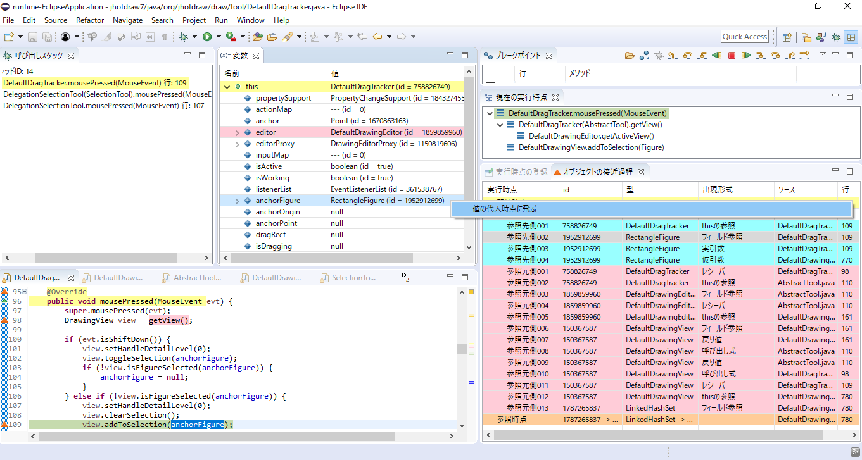
Task: Click the 実行時点 column header
Action: pyautogui.click(x=520, y=189)
